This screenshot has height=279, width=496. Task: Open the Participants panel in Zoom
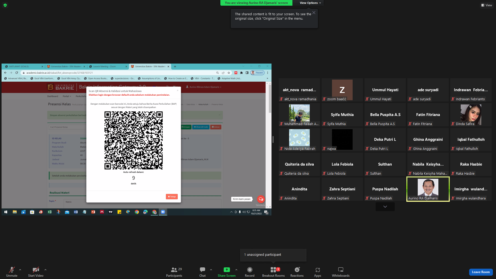tap(174, 272)
